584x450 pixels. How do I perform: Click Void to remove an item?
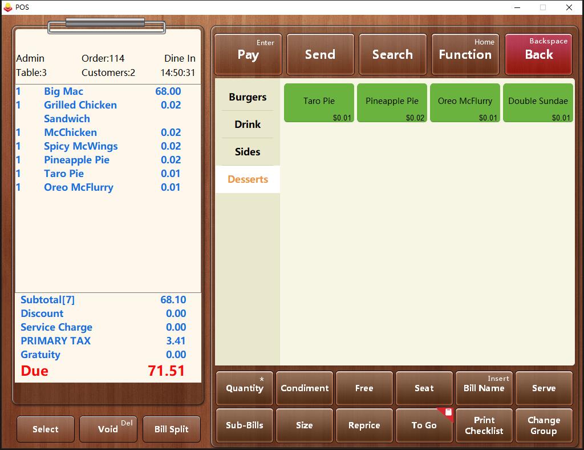108,429
